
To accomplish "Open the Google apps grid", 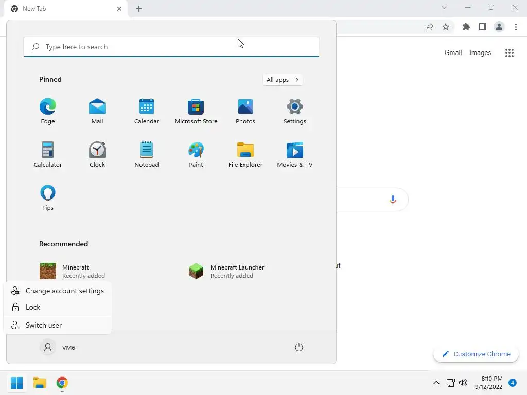I will coord(510,53).
